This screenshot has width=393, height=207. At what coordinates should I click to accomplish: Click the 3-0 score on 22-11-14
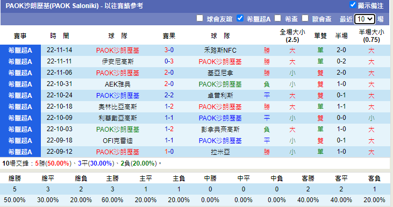tap(169, 50)
